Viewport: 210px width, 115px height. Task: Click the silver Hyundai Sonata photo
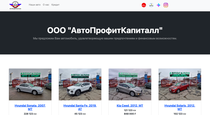pyautogui.click(x=30, y=84)
